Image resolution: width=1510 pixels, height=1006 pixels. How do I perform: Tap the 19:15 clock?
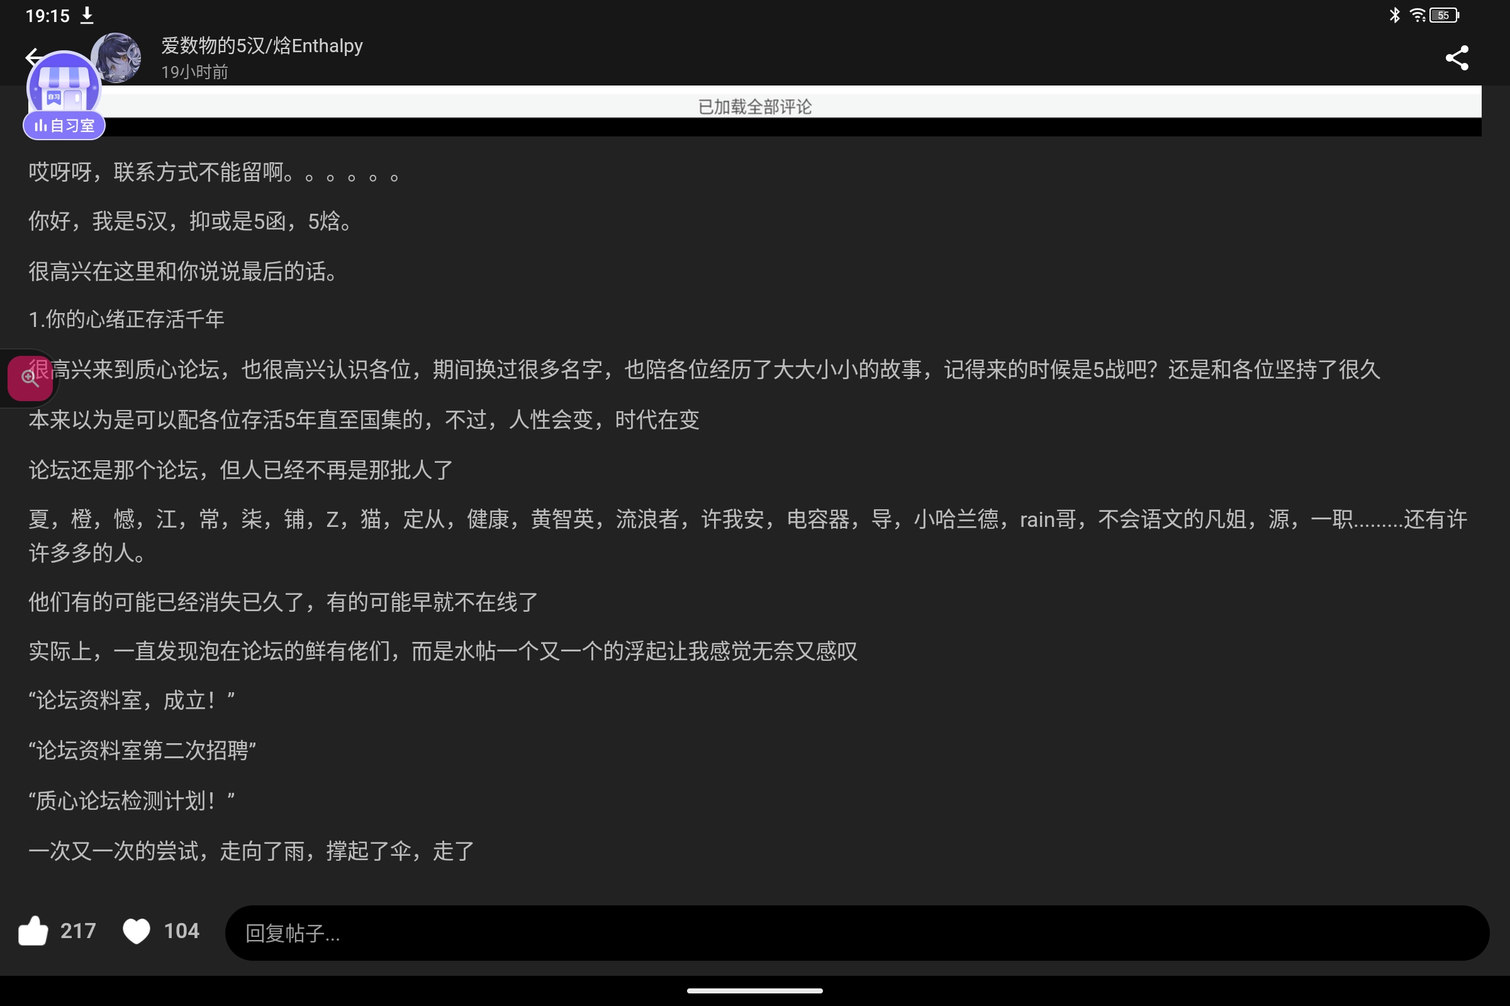[48, 15]
